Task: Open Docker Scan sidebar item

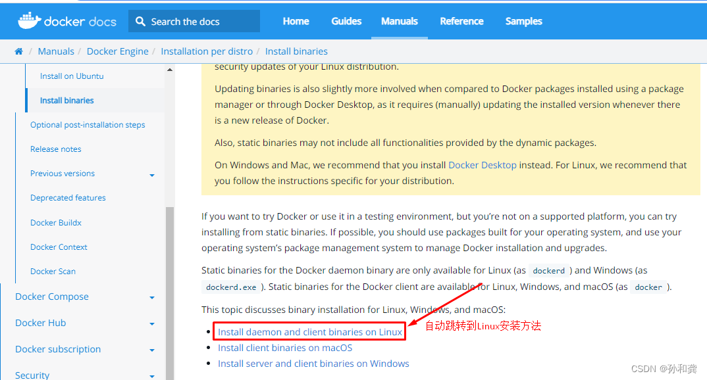Action: tap(53, 271)
